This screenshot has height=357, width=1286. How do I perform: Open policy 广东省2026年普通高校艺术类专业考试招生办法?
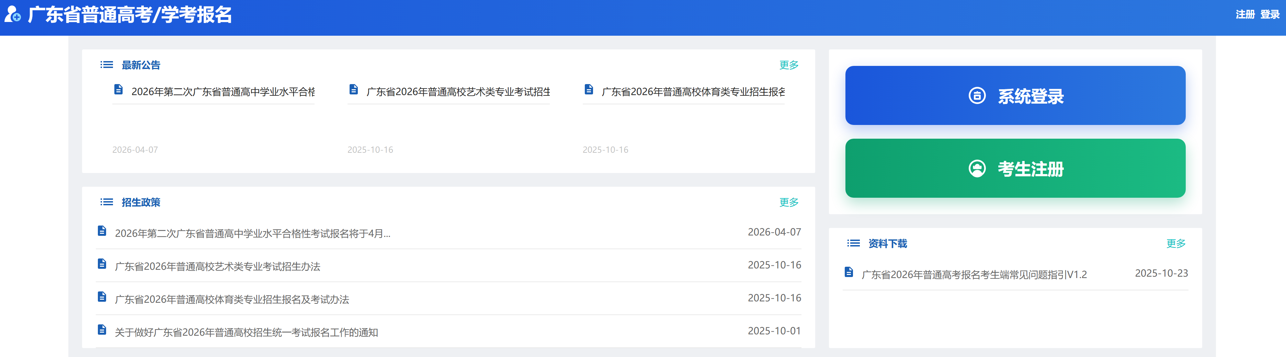(x=217, y=267)
